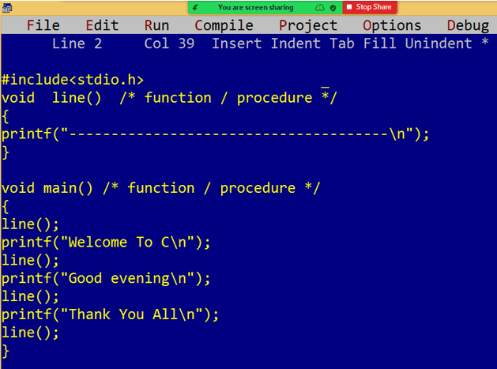The image size is (497, 369).
Task: Click the Indent mode indicator
Action: pyautogui.click(x=296, y=43)
